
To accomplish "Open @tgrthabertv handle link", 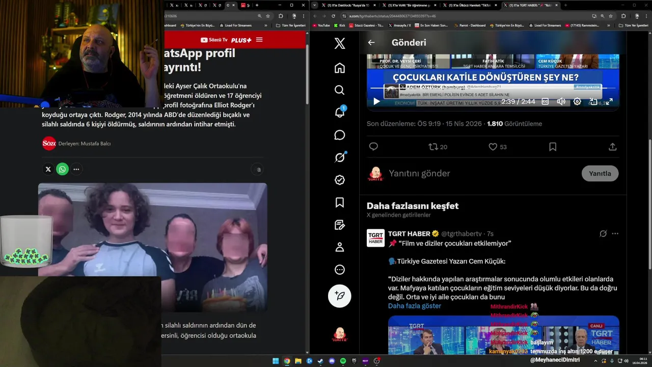I will (x=461, y=233).
